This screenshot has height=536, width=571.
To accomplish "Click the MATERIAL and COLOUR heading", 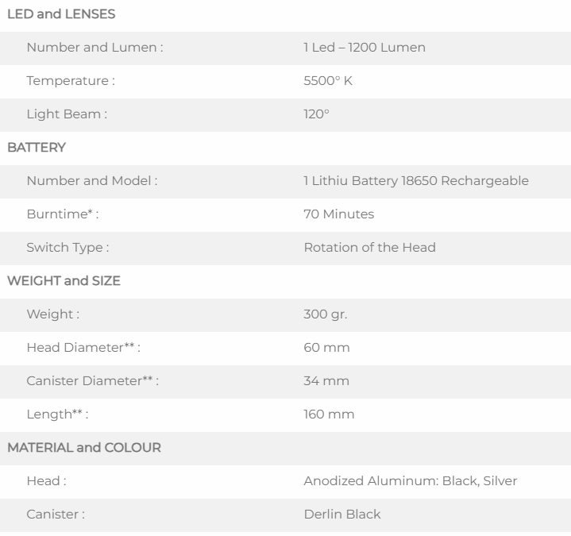I will [84, 448].
